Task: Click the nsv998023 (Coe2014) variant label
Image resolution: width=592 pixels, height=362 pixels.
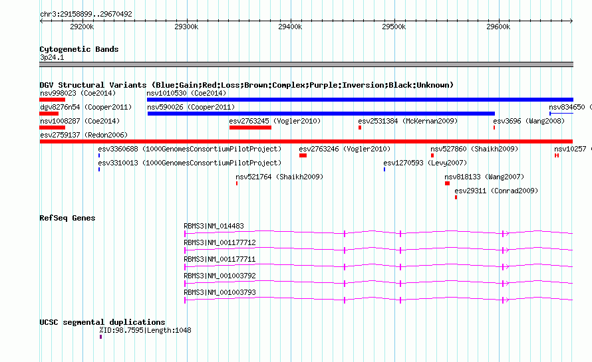Action: click(x=78, y=93)
